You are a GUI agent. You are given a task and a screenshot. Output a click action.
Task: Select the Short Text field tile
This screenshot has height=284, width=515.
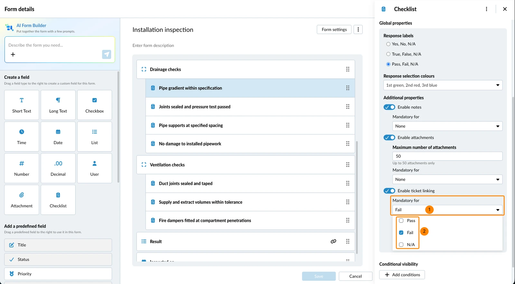(x=22, y=105)
